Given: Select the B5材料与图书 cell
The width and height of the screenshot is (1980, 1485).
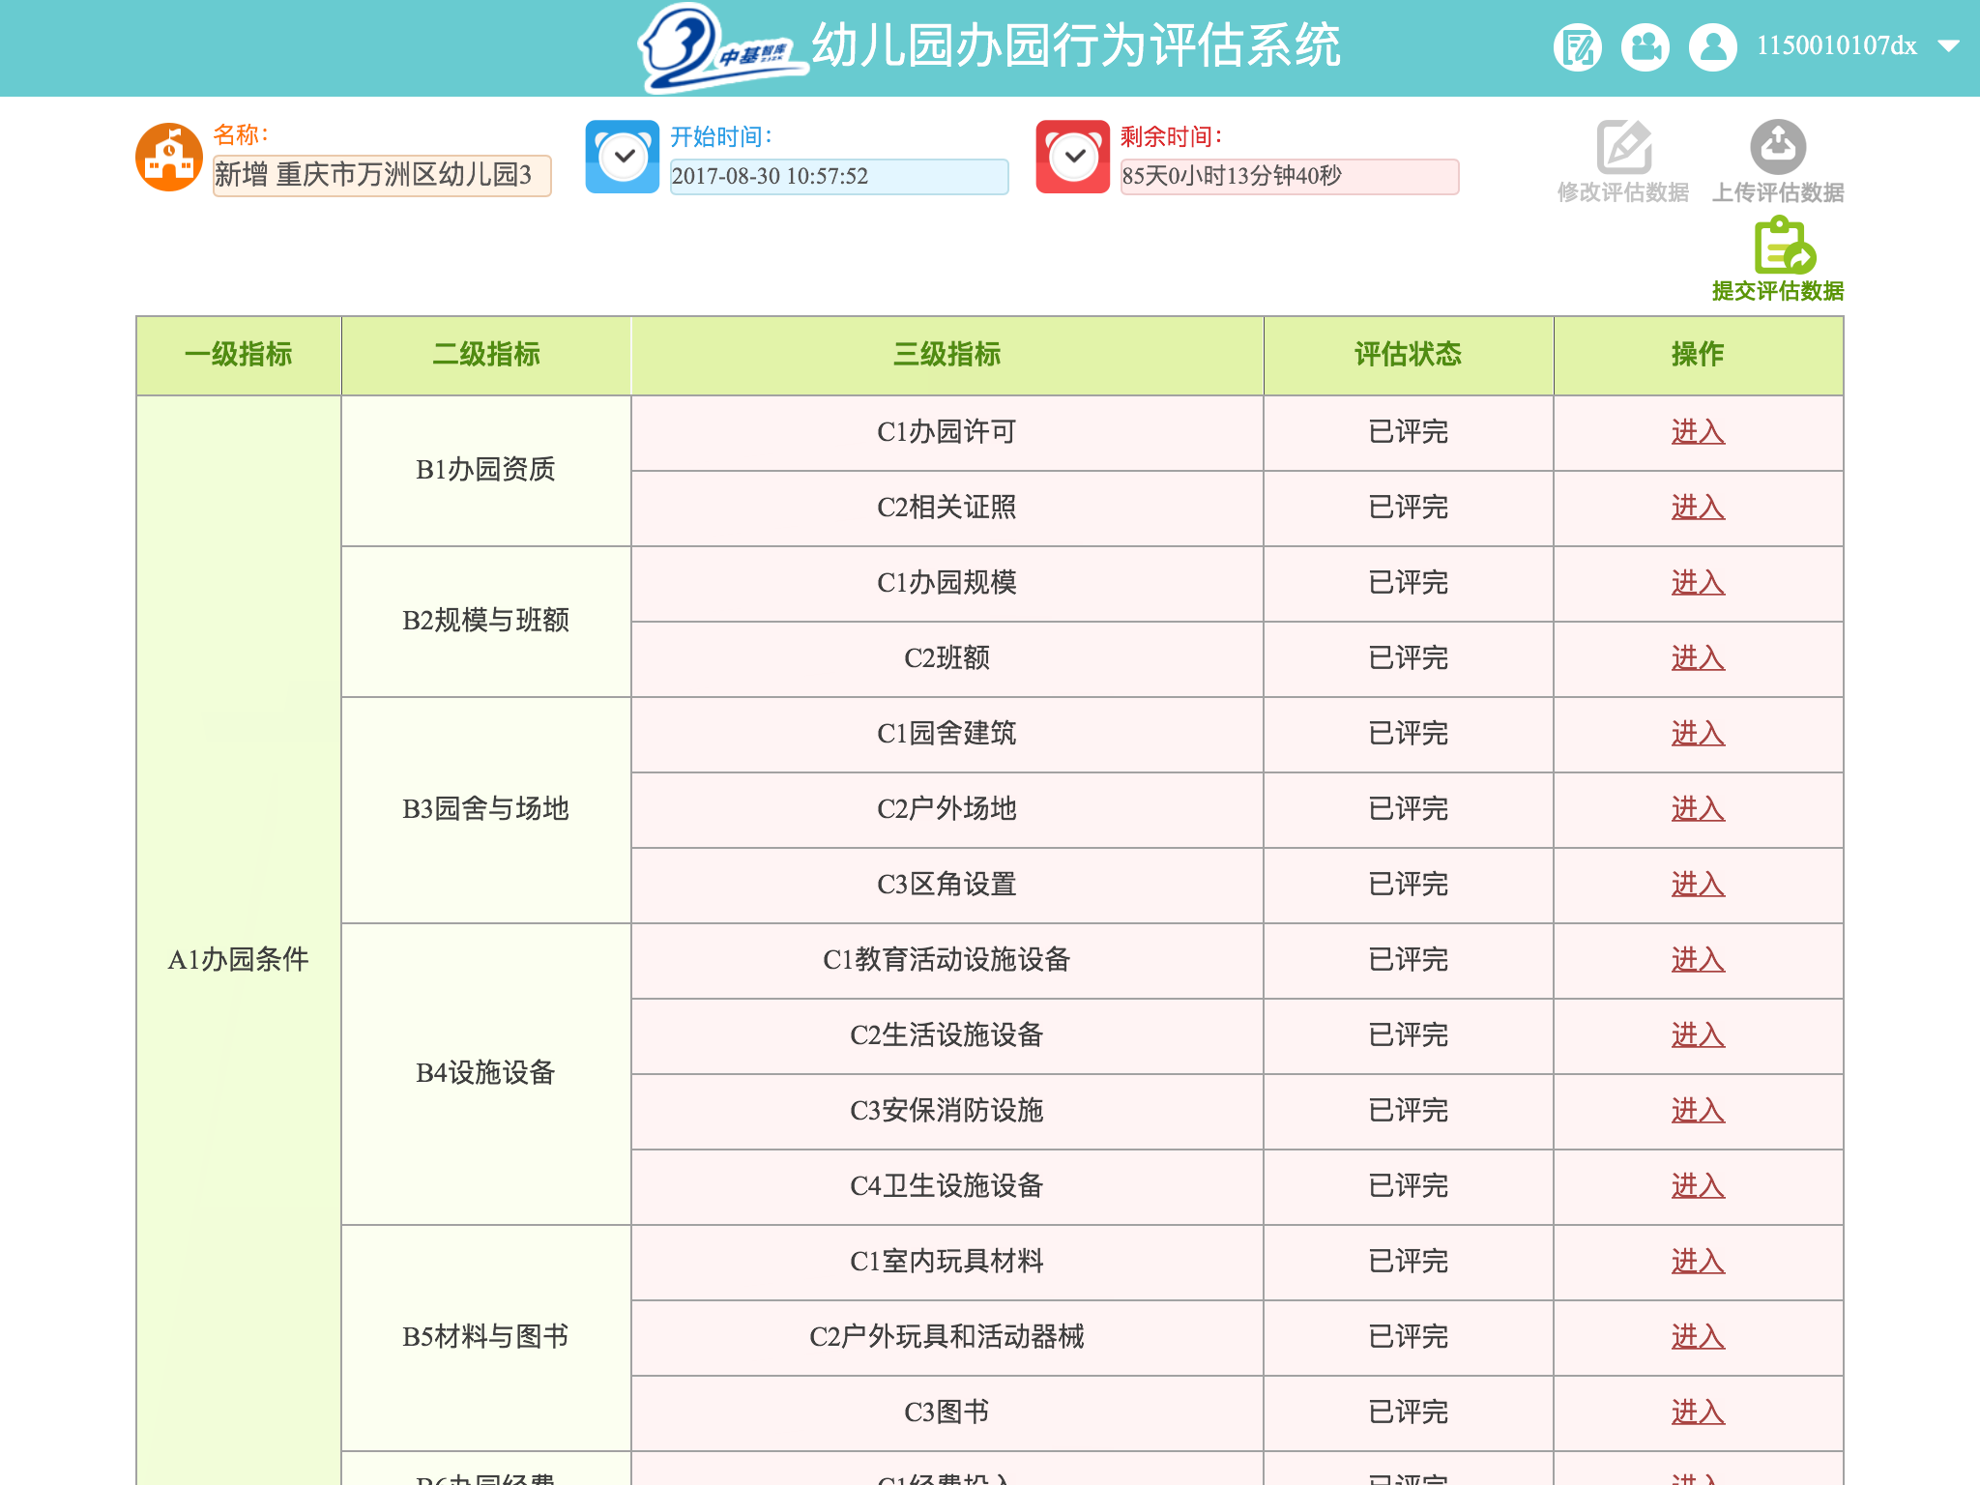Looking at the screenshot, I should point(486,1337).
